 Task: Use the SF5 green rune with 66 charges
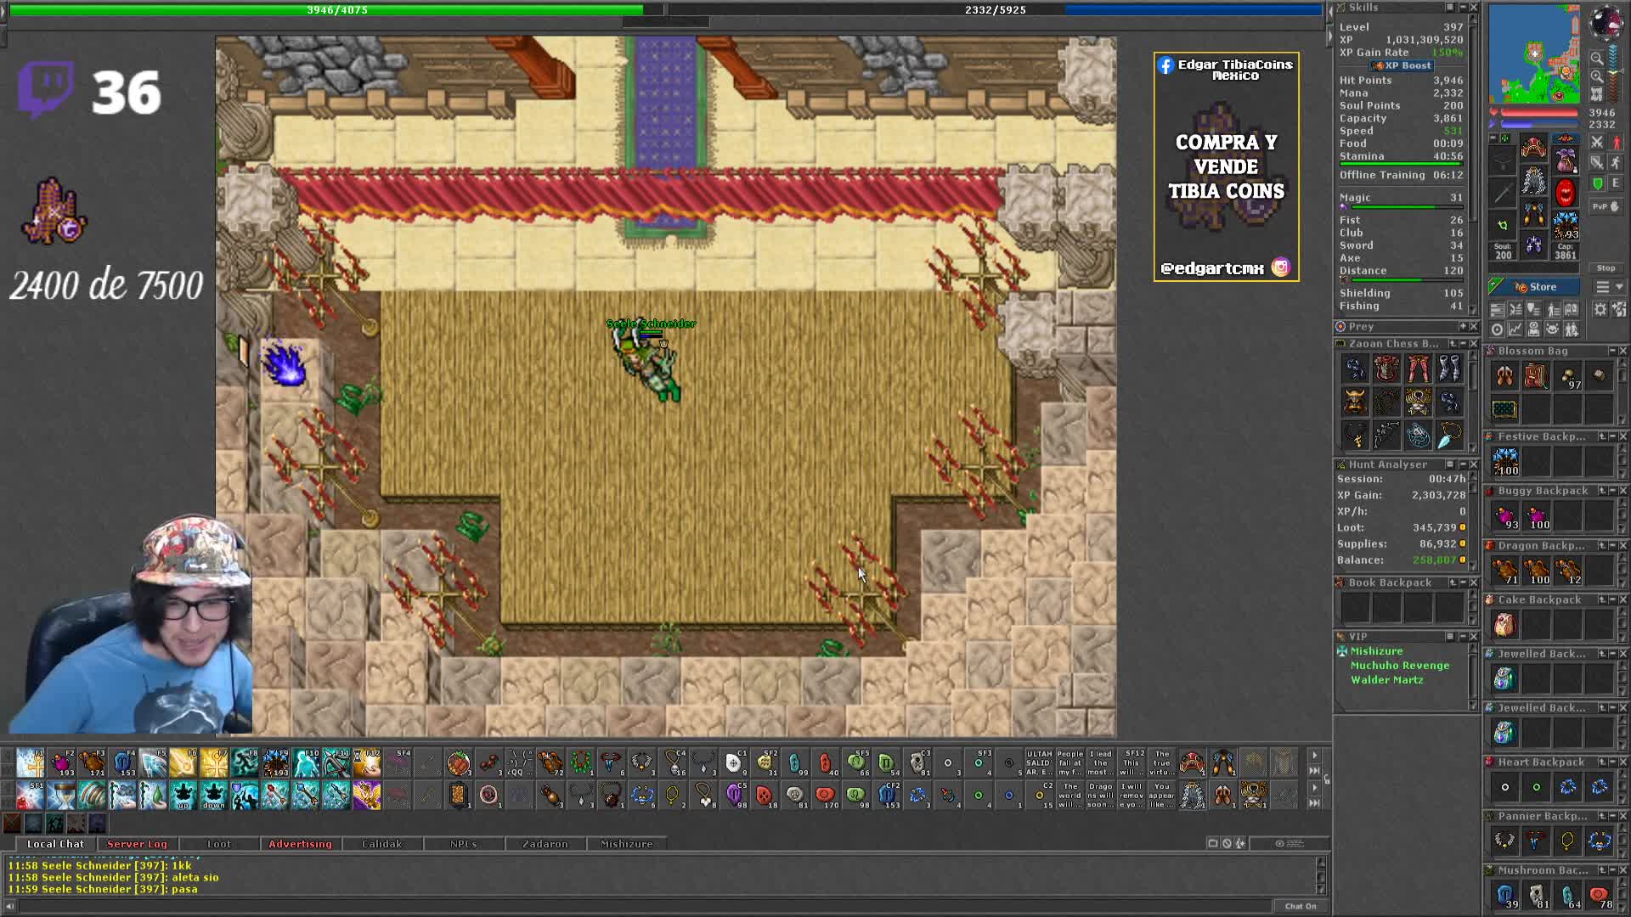[x=855, y=762]
